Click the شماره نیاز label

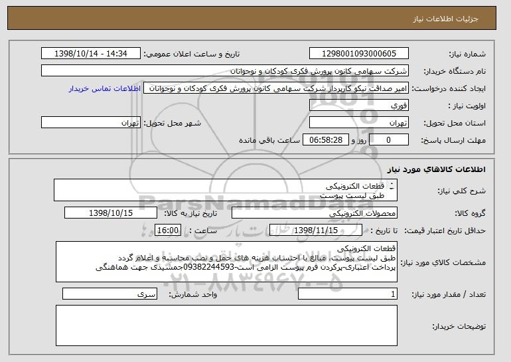click(467, 54)
